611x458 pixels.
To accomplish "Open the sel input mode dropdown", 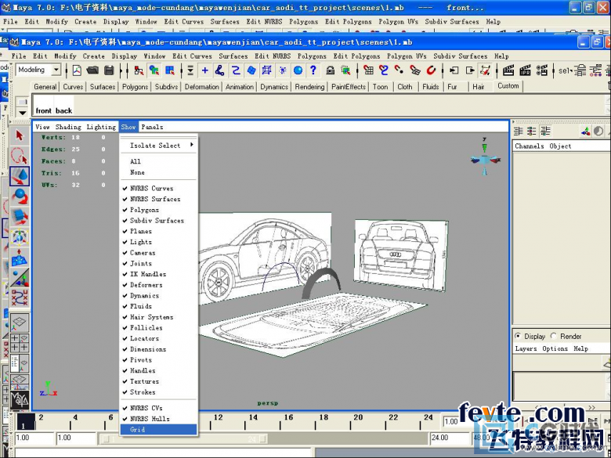I will pyautogui.click(x=565, y=70).
